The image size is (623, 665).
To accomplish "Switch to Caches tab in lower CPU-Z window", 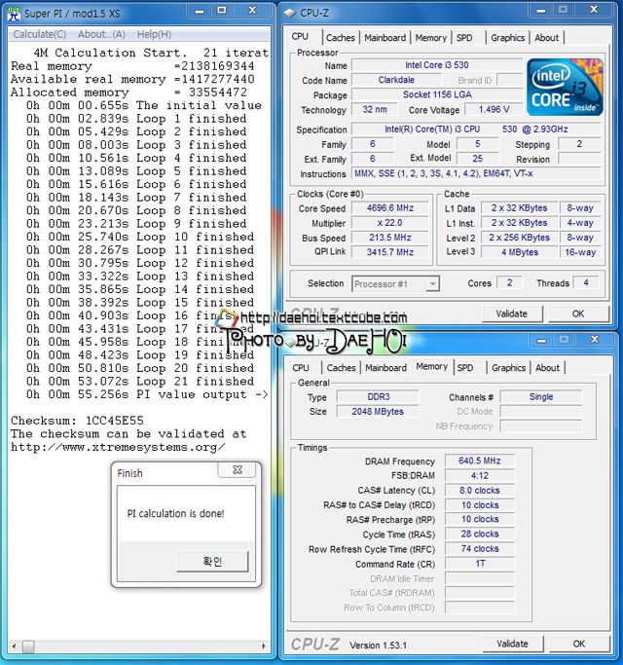I will (x=341, y=368).
